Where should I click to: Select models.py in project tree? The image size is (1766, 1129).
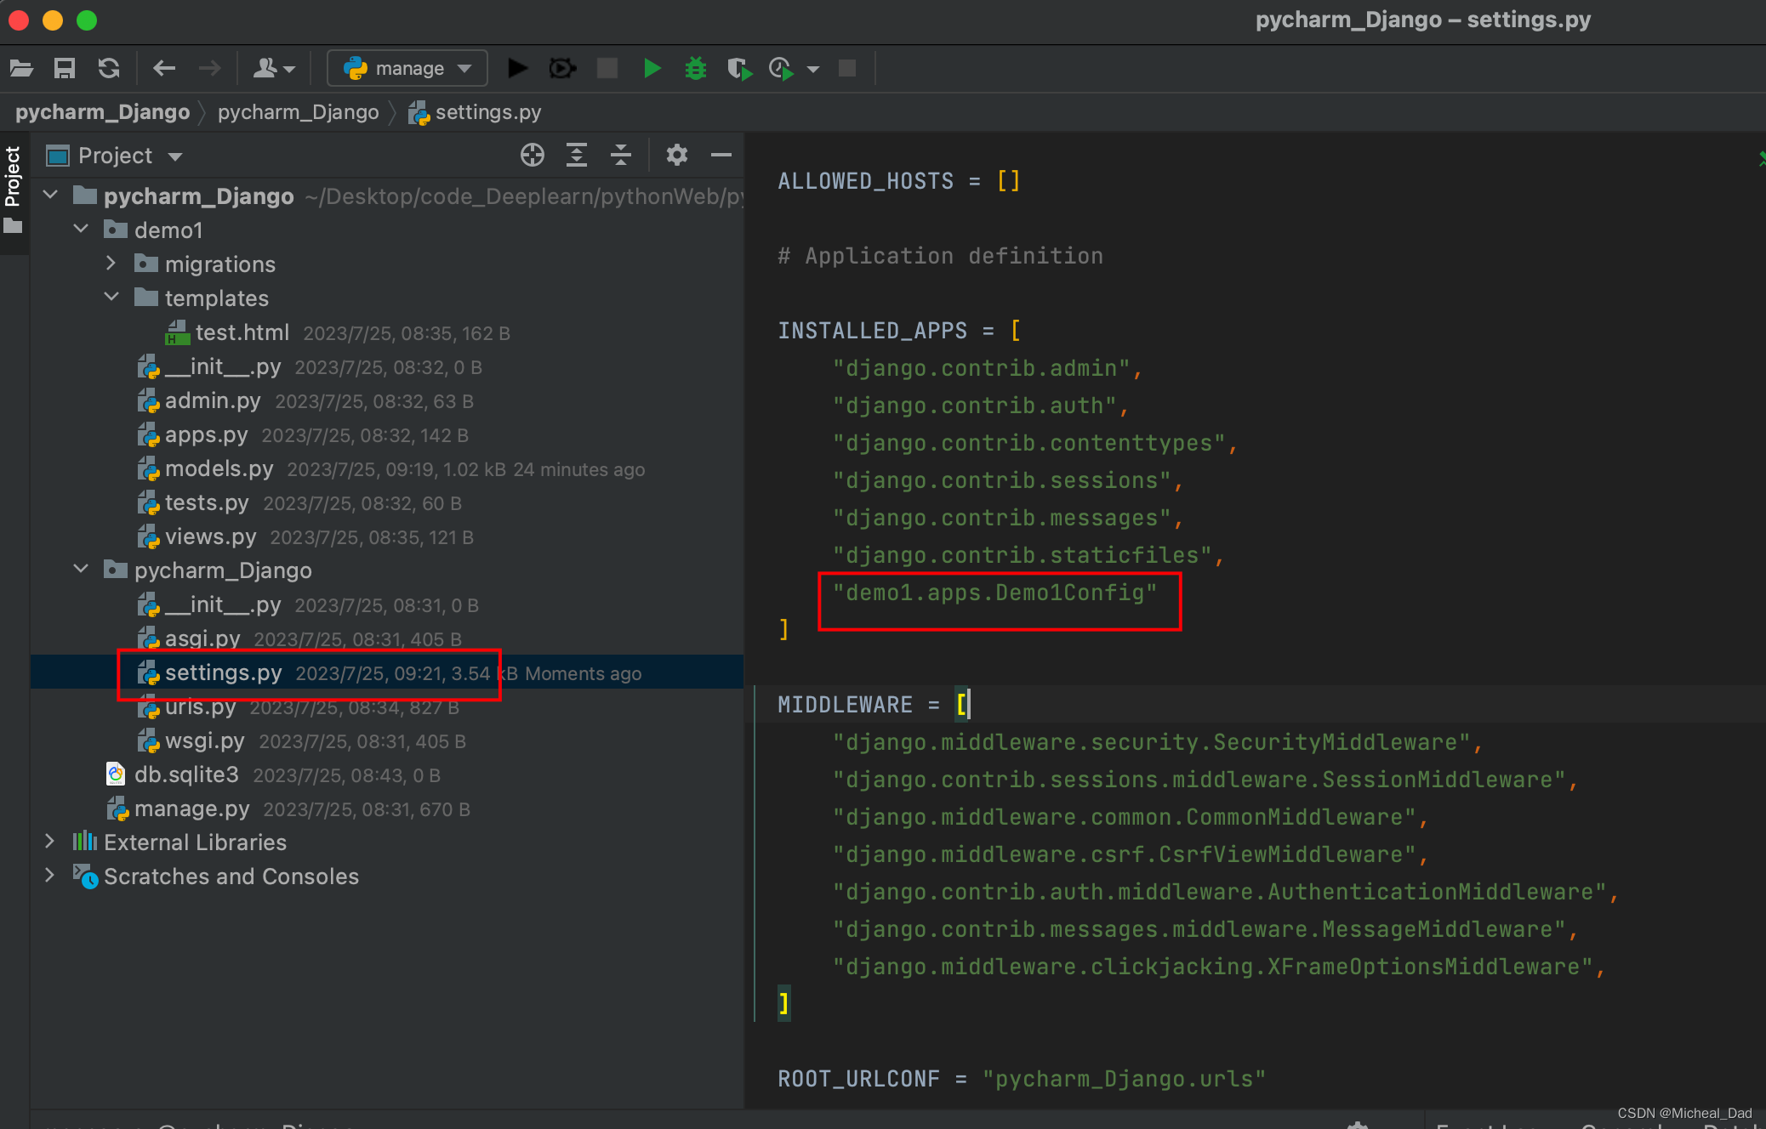pos(219,468)
